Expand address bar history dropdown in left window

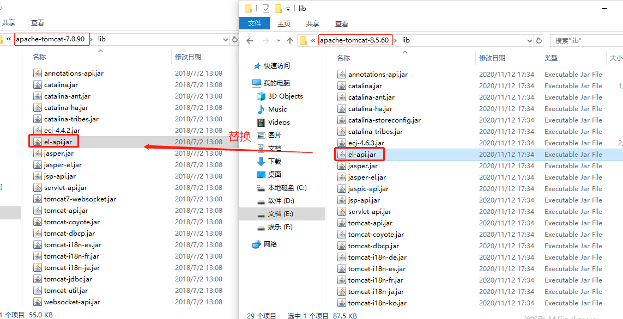click(225, 39)
